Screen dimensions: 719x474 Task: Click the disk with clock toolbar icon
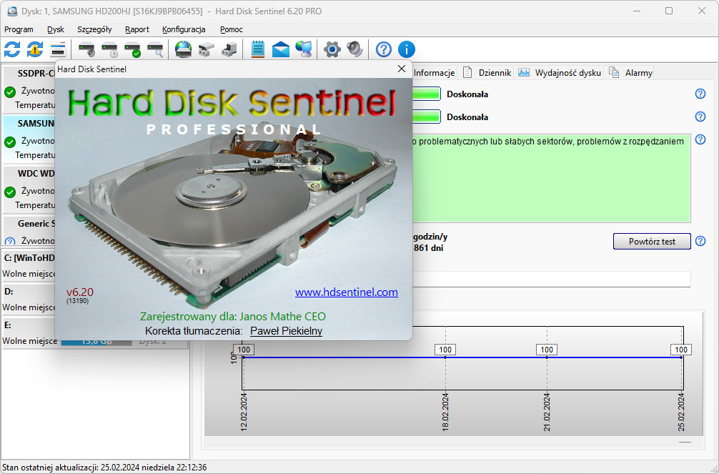pyautogui.click(x=109, y=49)
